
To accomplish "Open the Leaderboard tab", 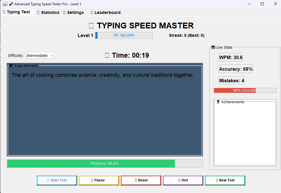I will pos(106,12).
